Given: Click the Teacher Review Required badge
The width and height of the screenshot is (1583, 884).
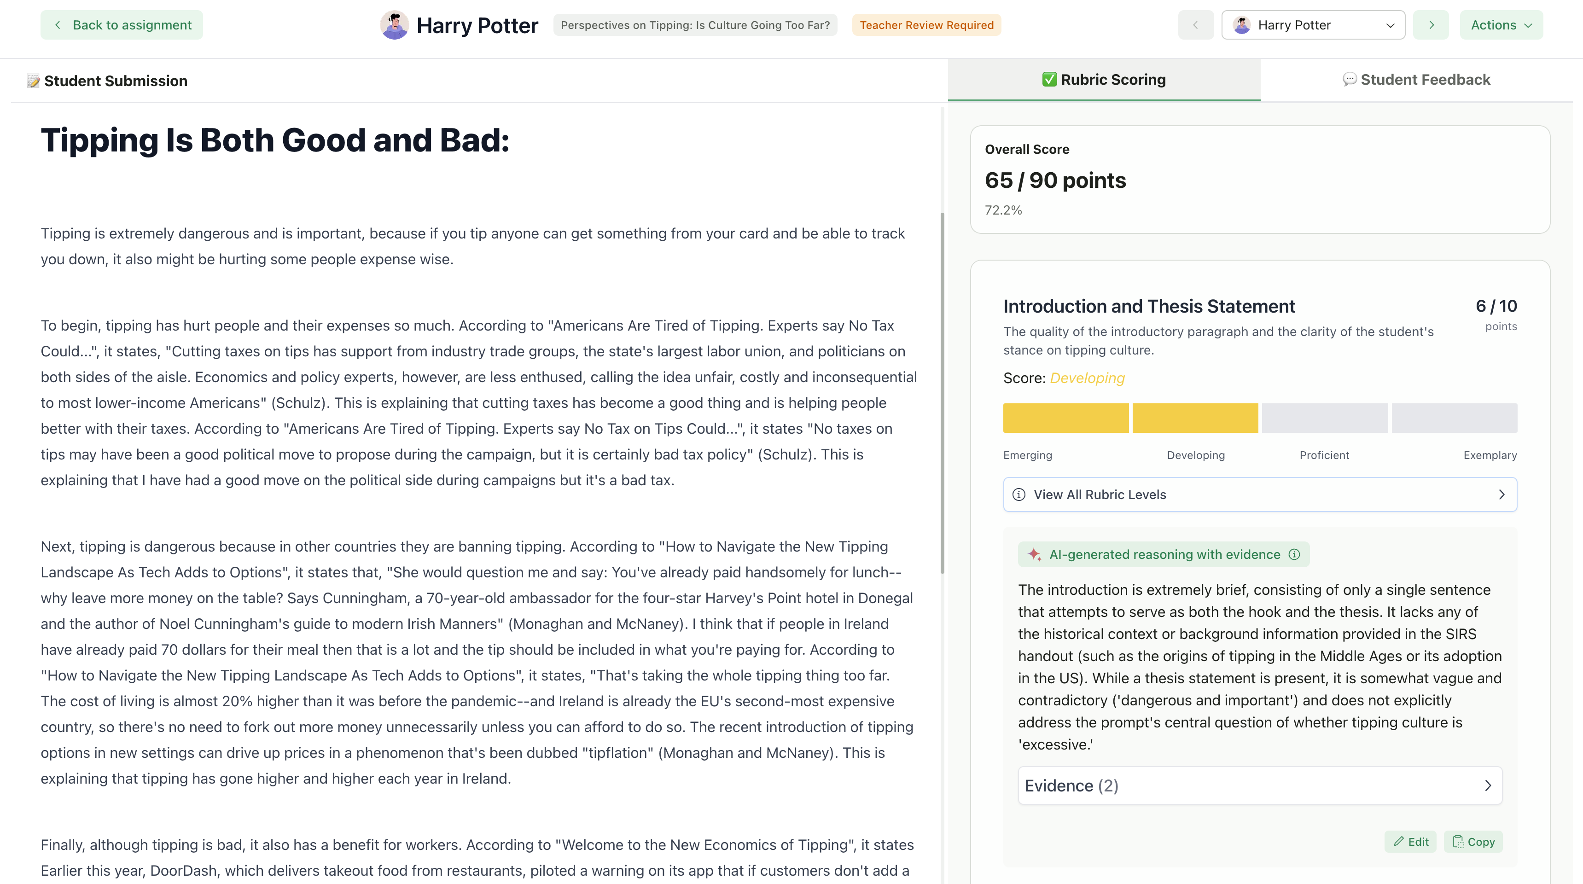Looking at the screenshot, I should tap(925, 24).
